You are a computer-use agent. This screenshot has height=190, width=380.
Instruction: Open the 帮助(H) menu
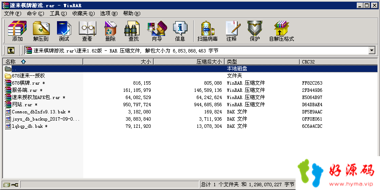pyautogui.click(x=132, y=14)
